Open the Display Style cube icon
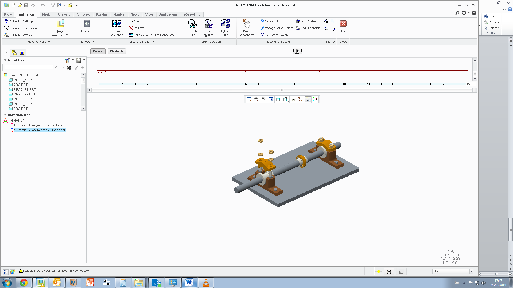 (x=278, y=99)
